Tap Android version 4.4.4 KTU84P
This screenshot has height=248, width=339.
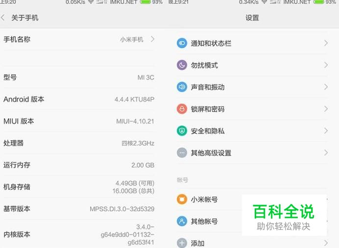134,99
